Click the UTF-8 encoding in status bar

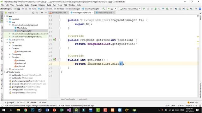point(181,106)
